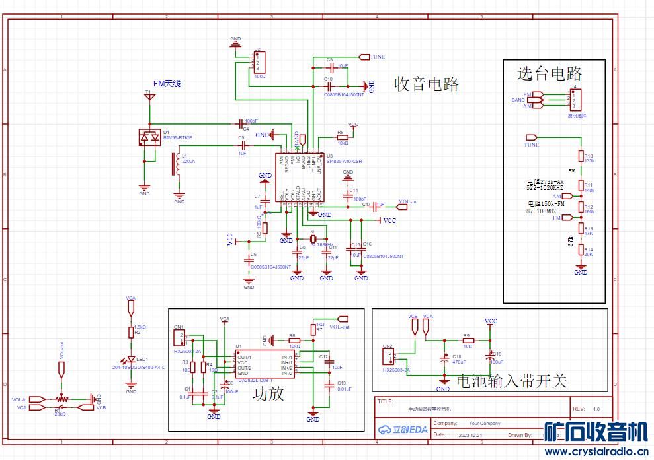Select capacitor C5 1uF
654x460 pixels.
point(243,145)
